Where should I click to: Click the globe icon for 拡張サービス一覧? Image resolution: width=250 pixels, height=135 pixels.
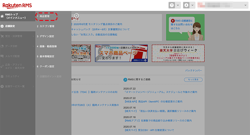coord(2,86)
